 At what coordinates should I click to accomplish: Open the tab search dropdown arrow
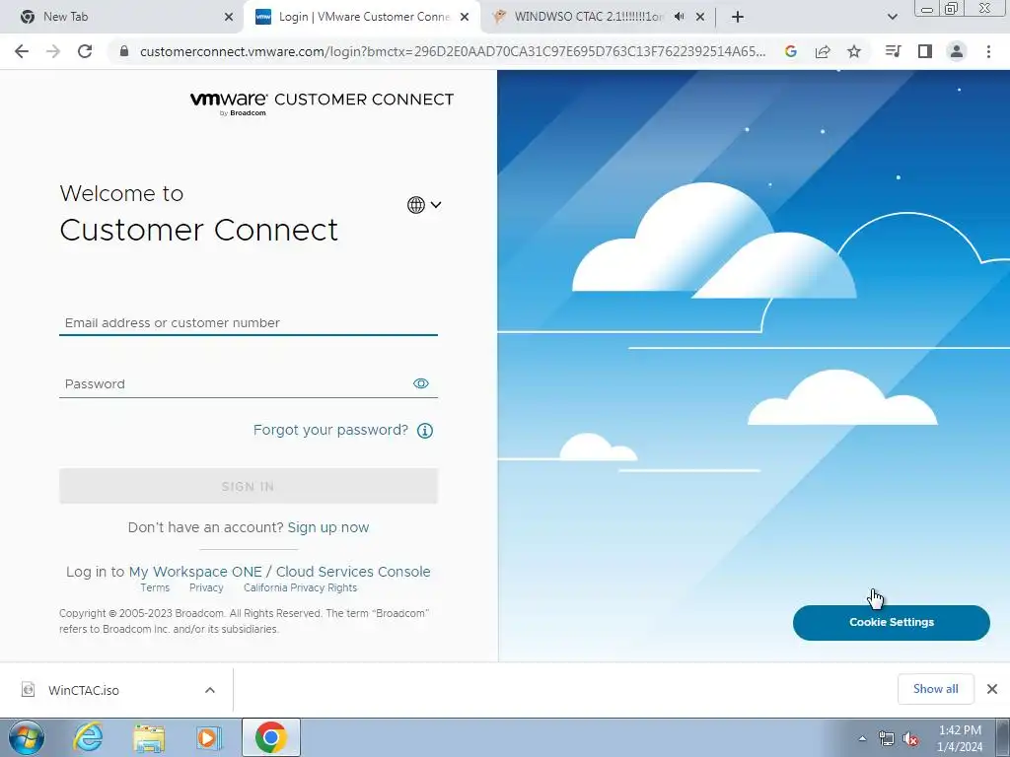pos(892,17)
